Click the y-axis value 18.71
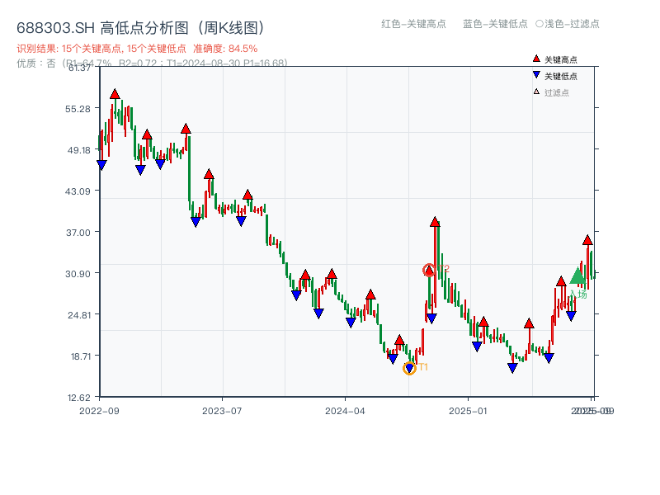Viewport: 660px width, 495px height. pyautogui.click(x=80, y=356)
